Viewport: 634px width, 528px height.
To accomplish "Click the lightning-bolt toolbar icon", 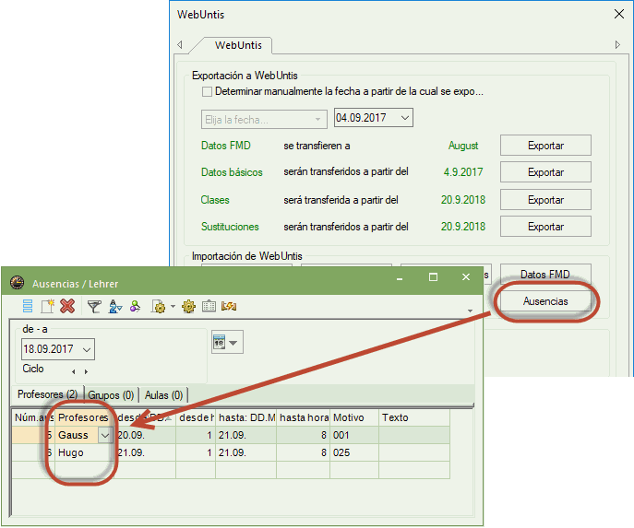I will 229,306.
